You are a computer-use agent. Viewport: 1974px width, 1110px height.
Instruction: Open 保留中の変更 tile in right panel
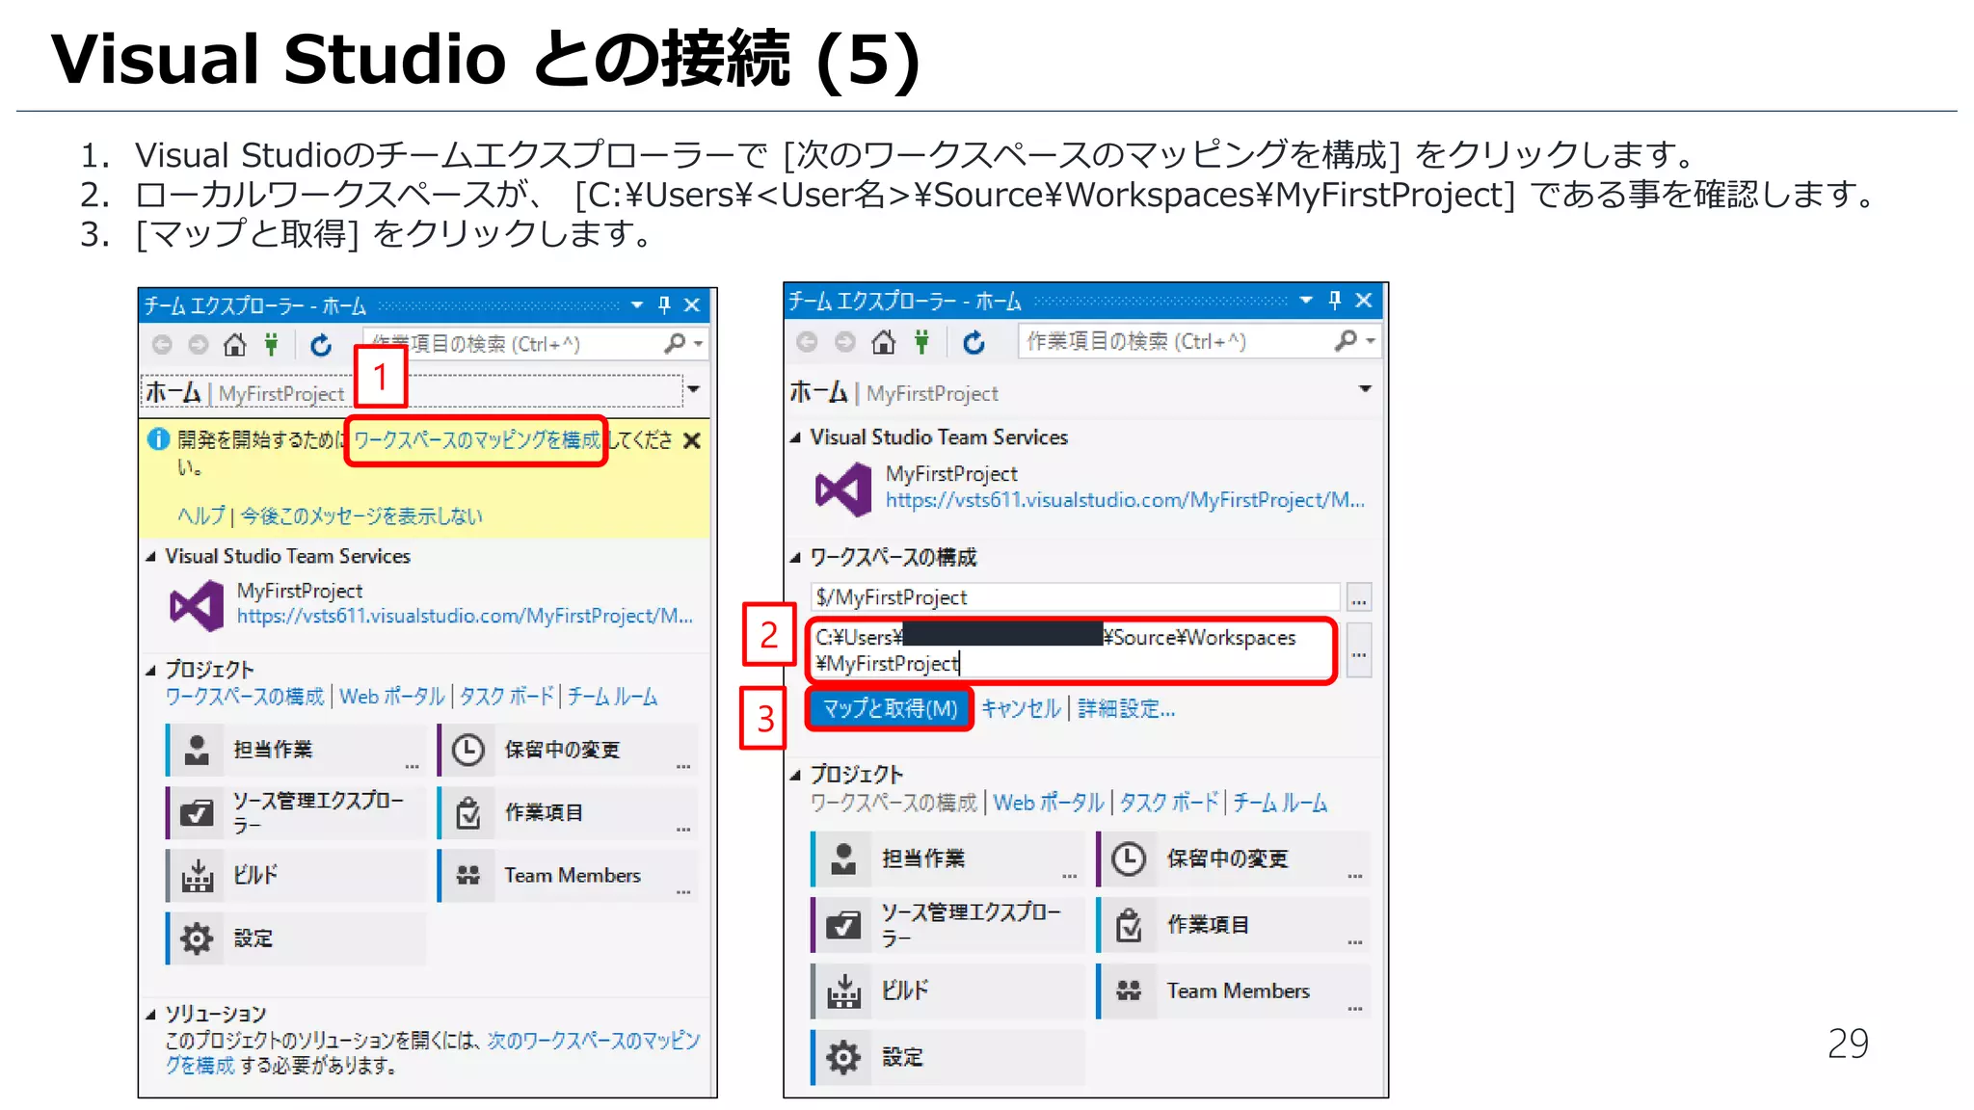1233,859
